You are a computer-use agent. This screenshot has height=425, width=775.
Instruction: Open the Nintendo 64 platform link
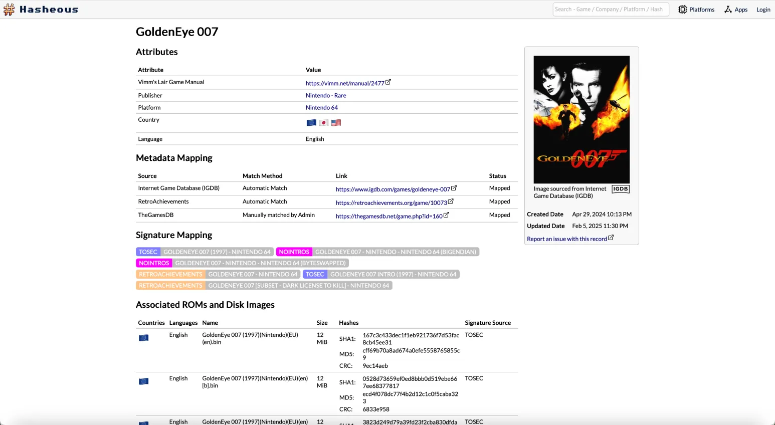tap(322, 108)
